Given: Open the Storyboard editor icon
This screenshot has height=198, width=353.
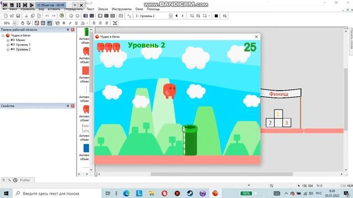Looking at the screenshot, I should 85,16.
